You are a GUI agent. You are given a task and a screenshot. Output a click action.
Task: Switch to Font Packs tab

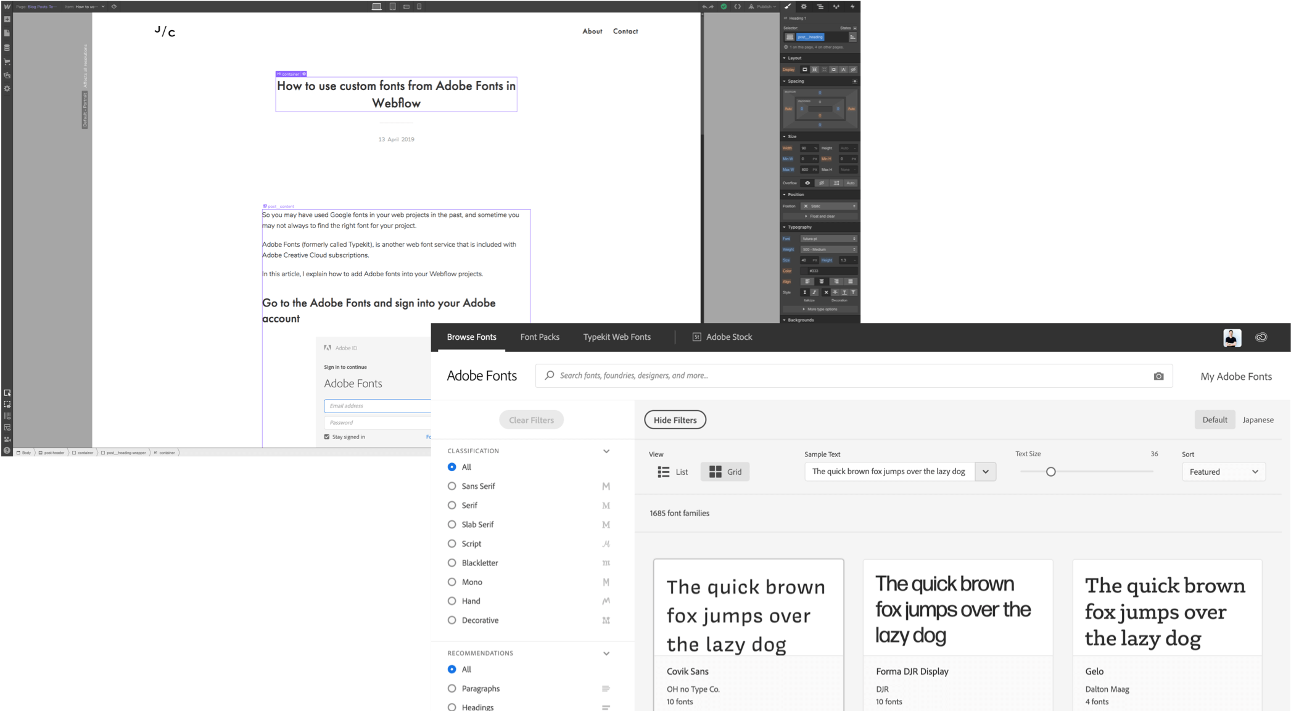(540, 337)
